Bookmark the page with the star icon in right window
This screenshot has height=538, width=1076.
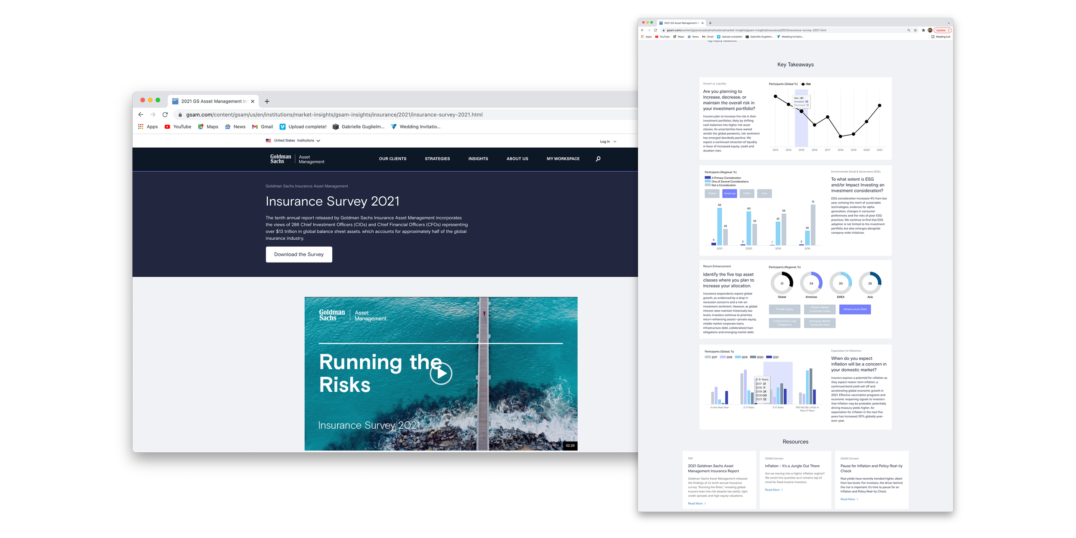(915, 30)
